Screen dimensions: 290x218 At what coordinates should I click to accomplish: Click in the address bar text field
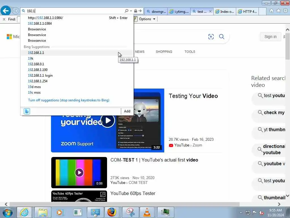[74, 11]
